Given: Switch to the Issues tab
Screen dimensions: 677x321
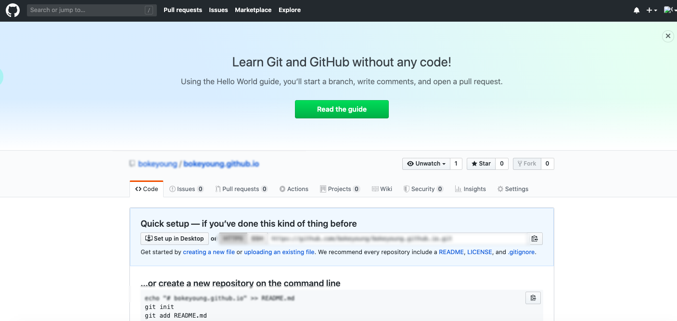Looking at the screenshot, I should click(187, 189).
